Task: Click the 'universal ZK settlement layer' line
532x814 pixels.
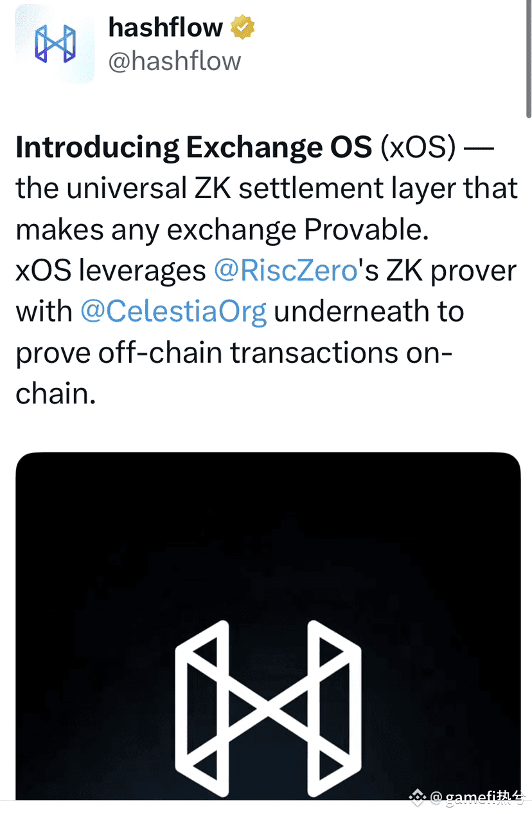Action: [267, 189]
